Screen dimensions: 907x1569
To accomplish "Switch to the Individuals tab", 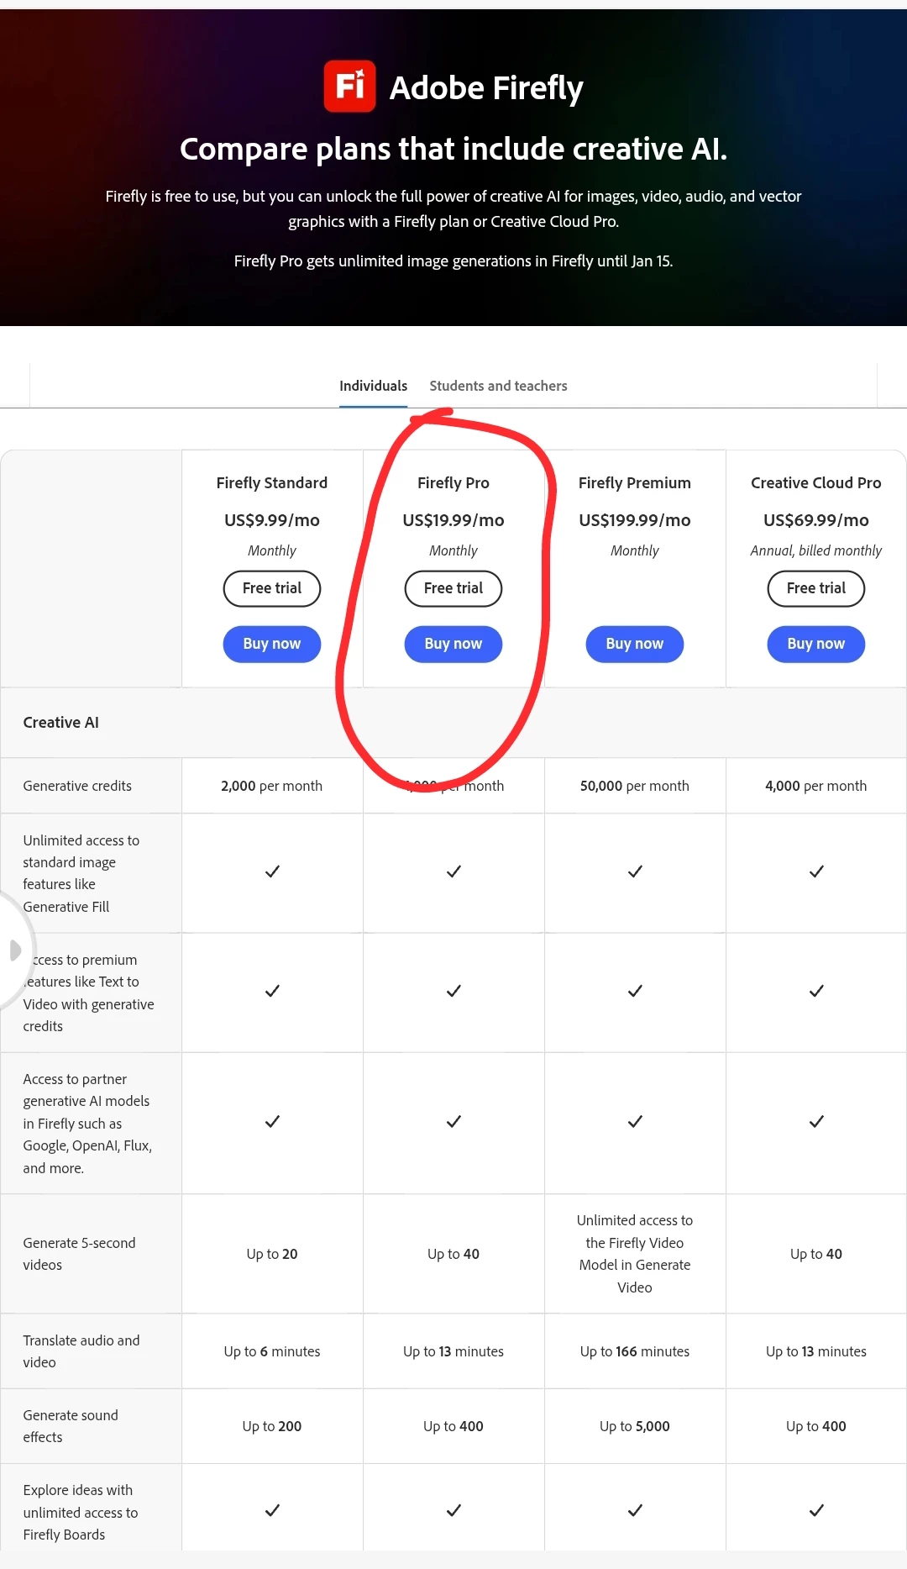I will click(373, 386).
